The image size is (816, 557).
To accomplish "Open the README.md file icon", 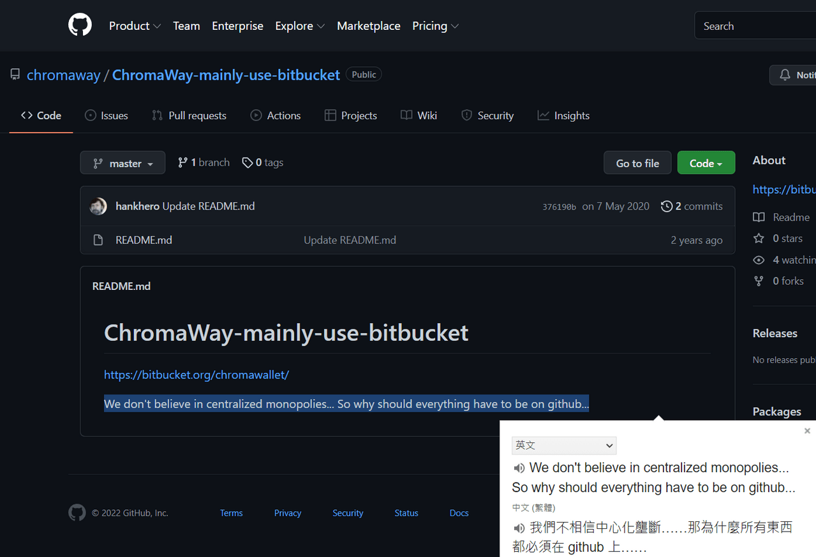I will point(98,240).
